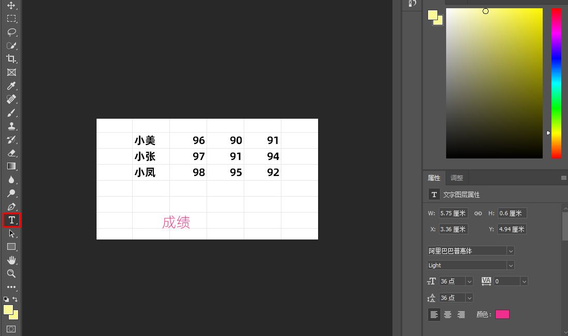This screenshot has width=568, height=336.
Task: Click the X position input field
Action: coord(453,229)
